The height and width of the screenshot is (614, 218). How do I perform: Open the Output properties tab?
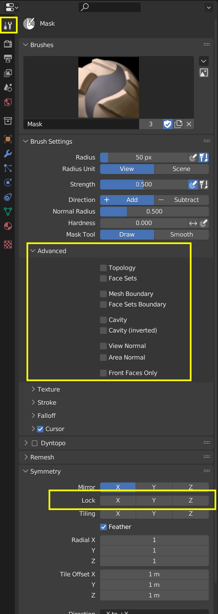8,59
